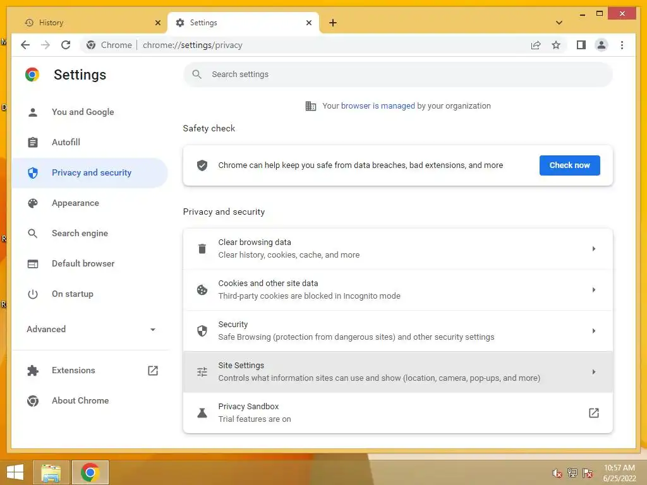This screenshot has width=647, height=485.
Task: Click the forward navigation arrow
Action: tap(45, 45)
